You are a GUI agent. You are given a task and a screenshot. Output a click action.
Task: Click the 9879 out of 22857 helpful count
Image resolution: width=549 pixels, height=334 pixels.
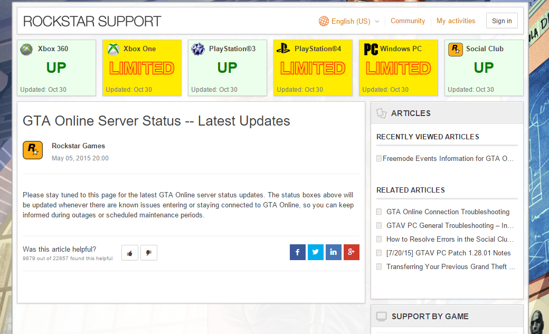click(x=68, y=259)
